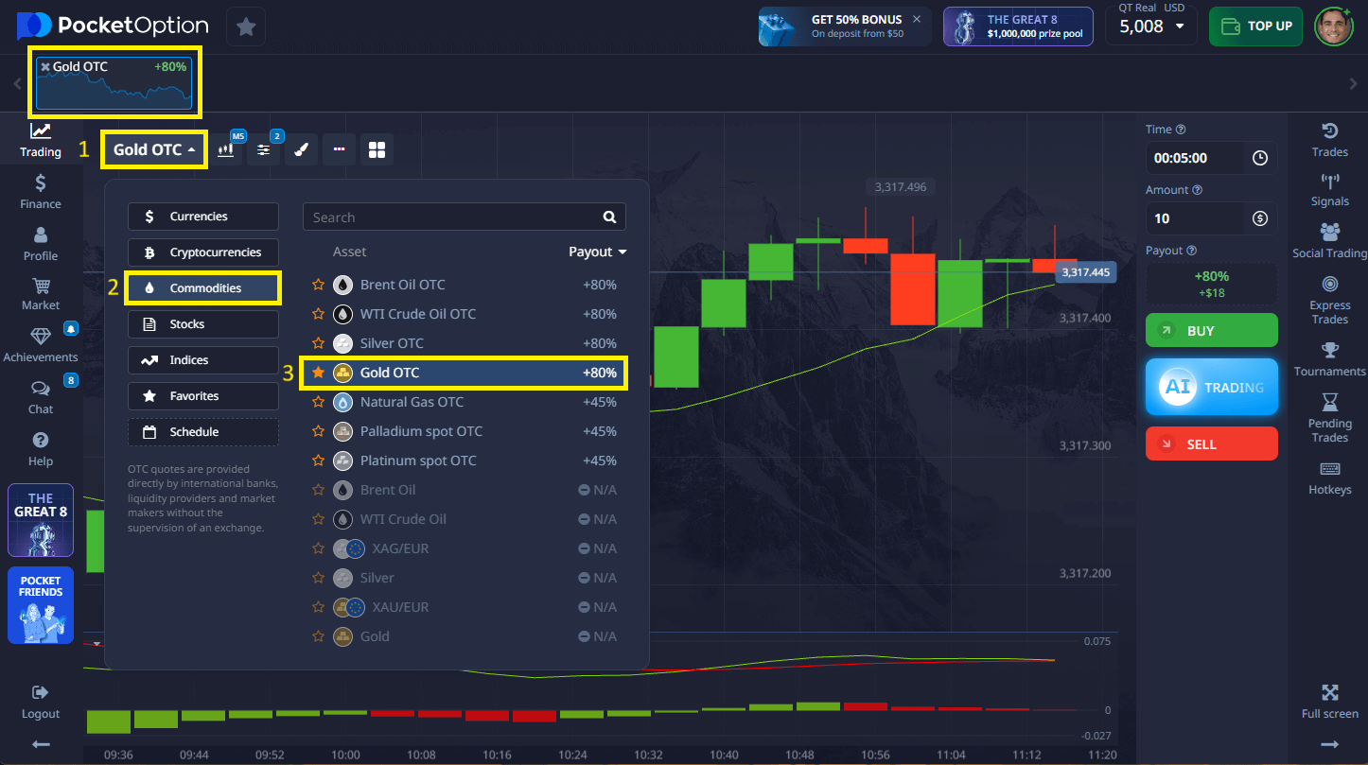This screenshot has height=765, width=1368.
Task: Enter Full screen mode
Action: (x=1329, y=701)
